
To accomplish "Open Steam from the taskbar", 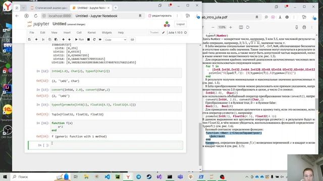I will [149, 176].
